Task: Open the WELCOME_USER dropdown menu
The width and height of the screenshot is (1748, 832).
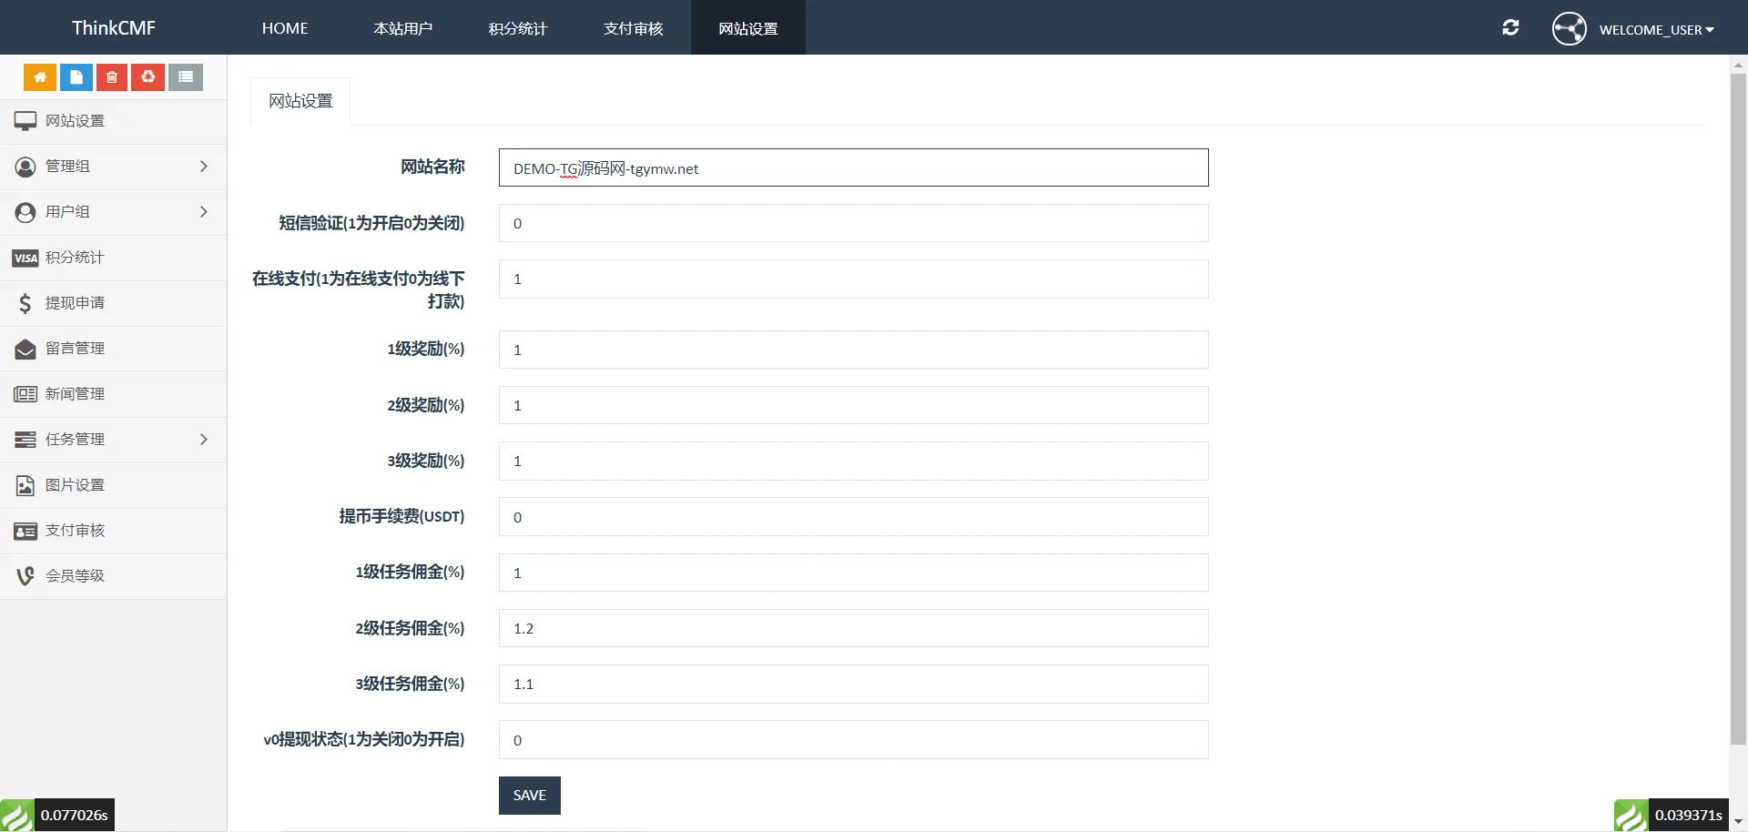Action: tap(1656, 30)
